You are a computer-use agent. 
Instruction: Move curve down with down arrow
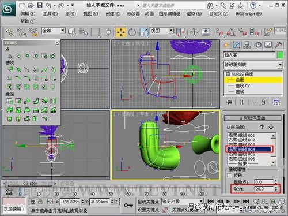pyautogui.click(x=271, y=126)
